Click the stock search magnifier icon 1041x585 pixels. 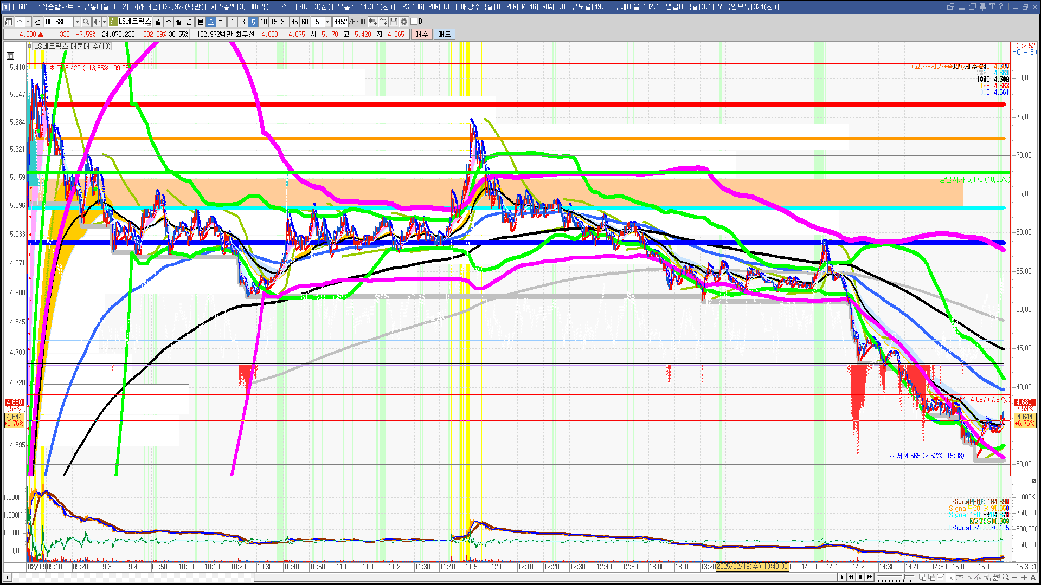(86, 22)
